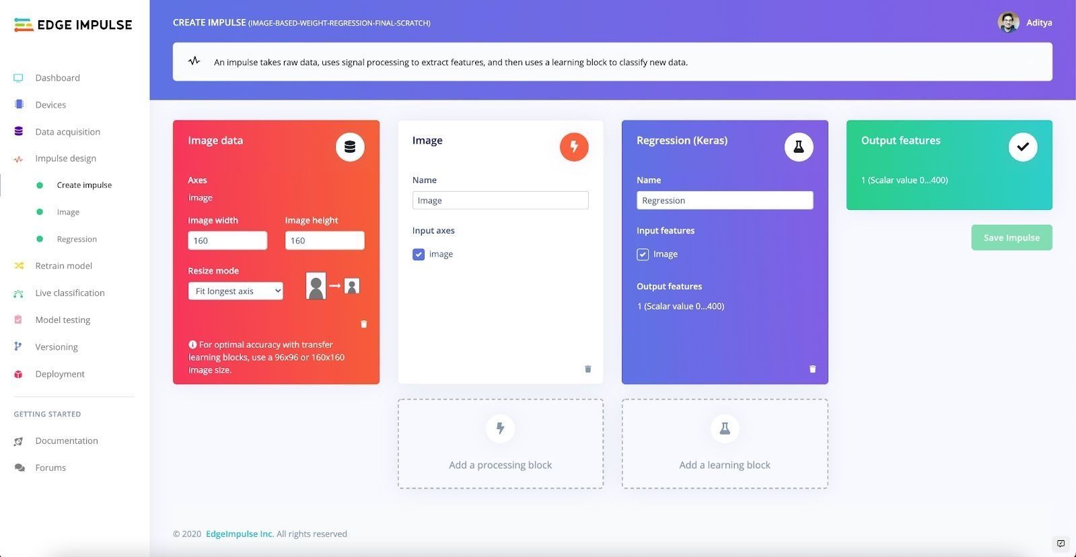Open Create impulse sub-item
This screenshot has width=1076, height=557.
tap(84, 185)
